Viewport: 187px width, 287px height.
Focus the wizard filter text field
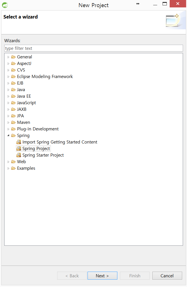pyautogui.click(x=93, y=48)
